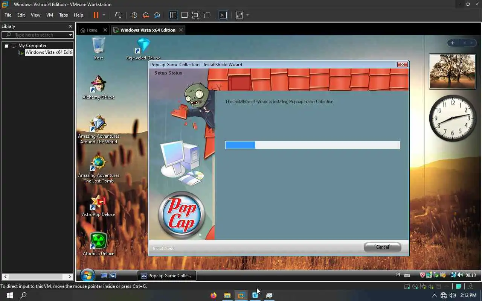The image size is (482, 301).
Task: Select the Atomica Deluxe desktop shortcut
Action: pyautogui.click(x=99, y=244)
